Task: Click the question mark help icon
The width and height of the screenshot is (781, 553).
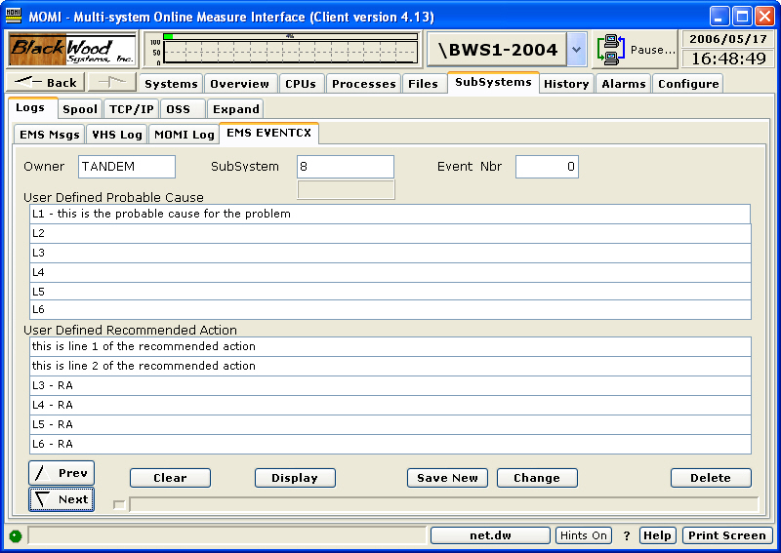Action: pos(627,535)
